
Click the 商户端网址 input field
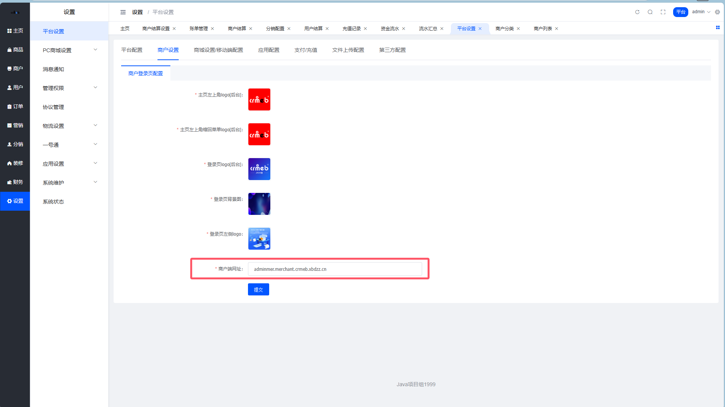pos(335,269)
